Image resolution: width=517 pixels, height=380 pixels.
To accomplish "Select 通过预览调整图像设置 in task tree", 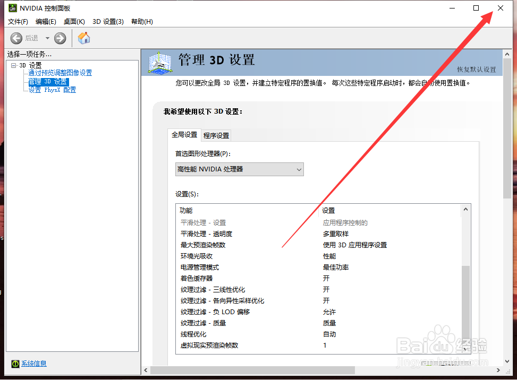I will tap(60, 73).
